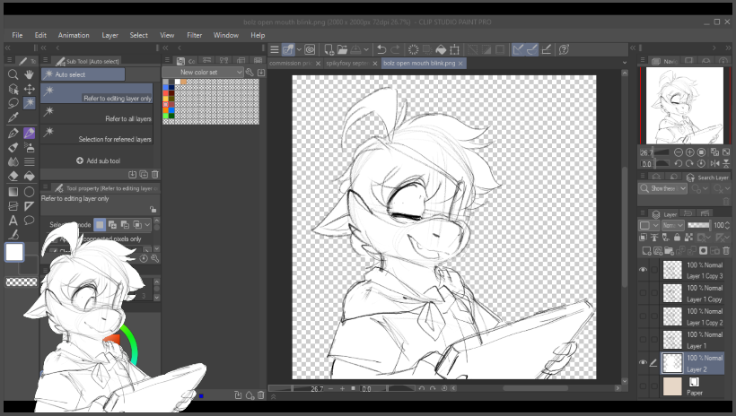This screenshot has width=736, height=416.
Task: Toggle Snap to Ruler in command bar
Action: point(518,49)
